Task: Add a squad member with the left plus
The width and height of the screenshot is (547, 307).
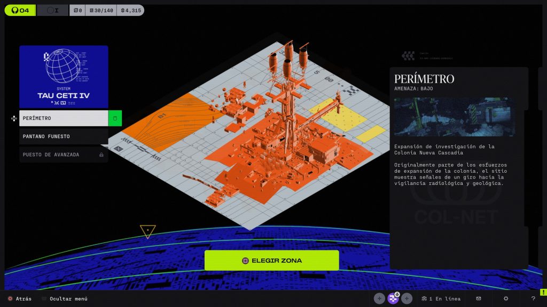Action: pyautogui.click(x=379, y=298)
